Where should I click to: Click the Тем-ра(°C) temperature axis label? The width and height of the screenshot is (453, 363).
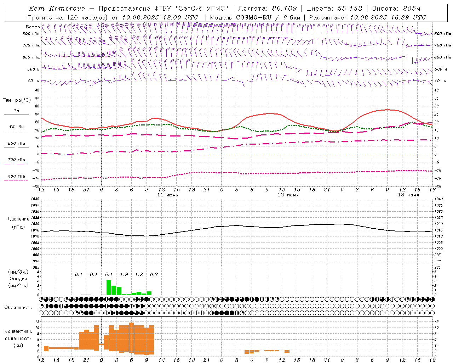[x=17, y=100]
